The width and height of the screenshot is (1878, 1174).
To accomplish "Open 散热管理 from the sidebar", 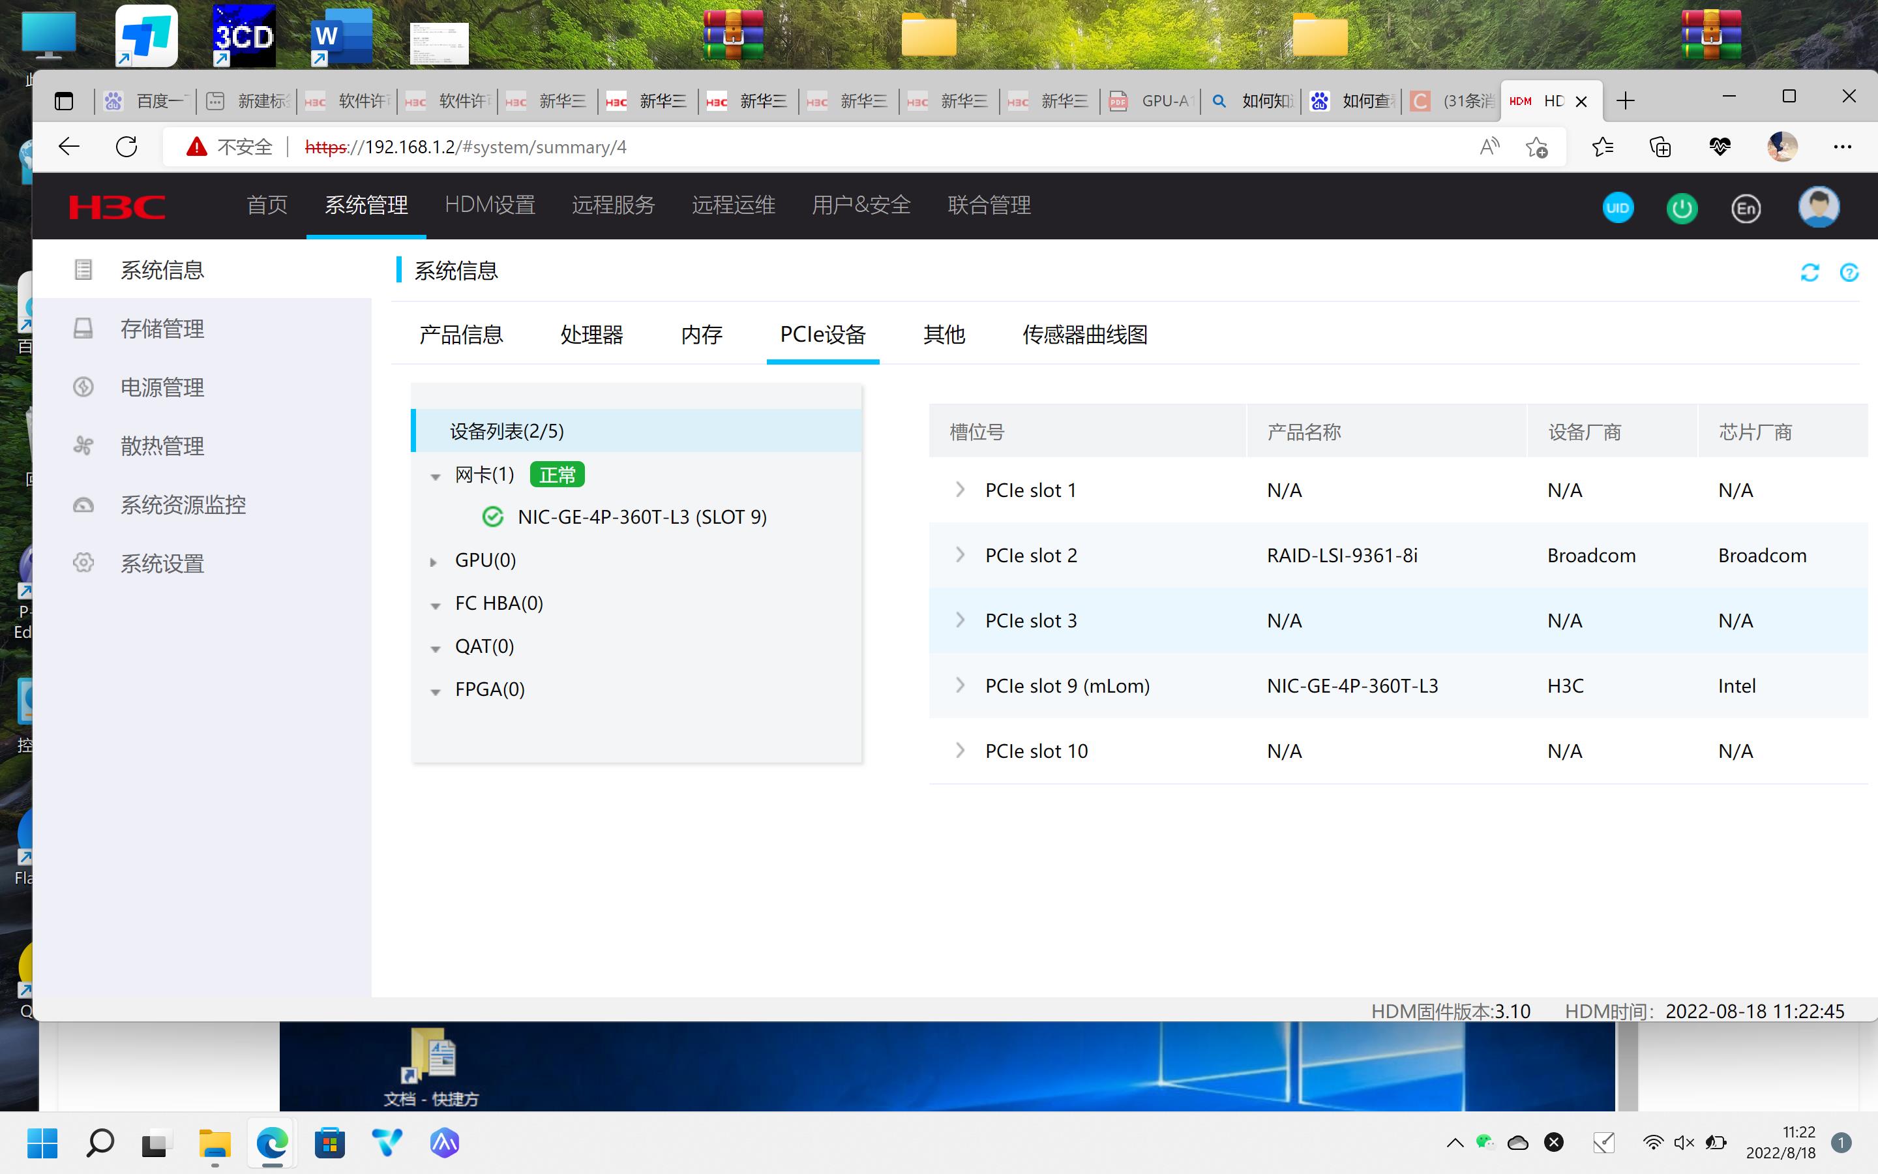I will (162, 447).
